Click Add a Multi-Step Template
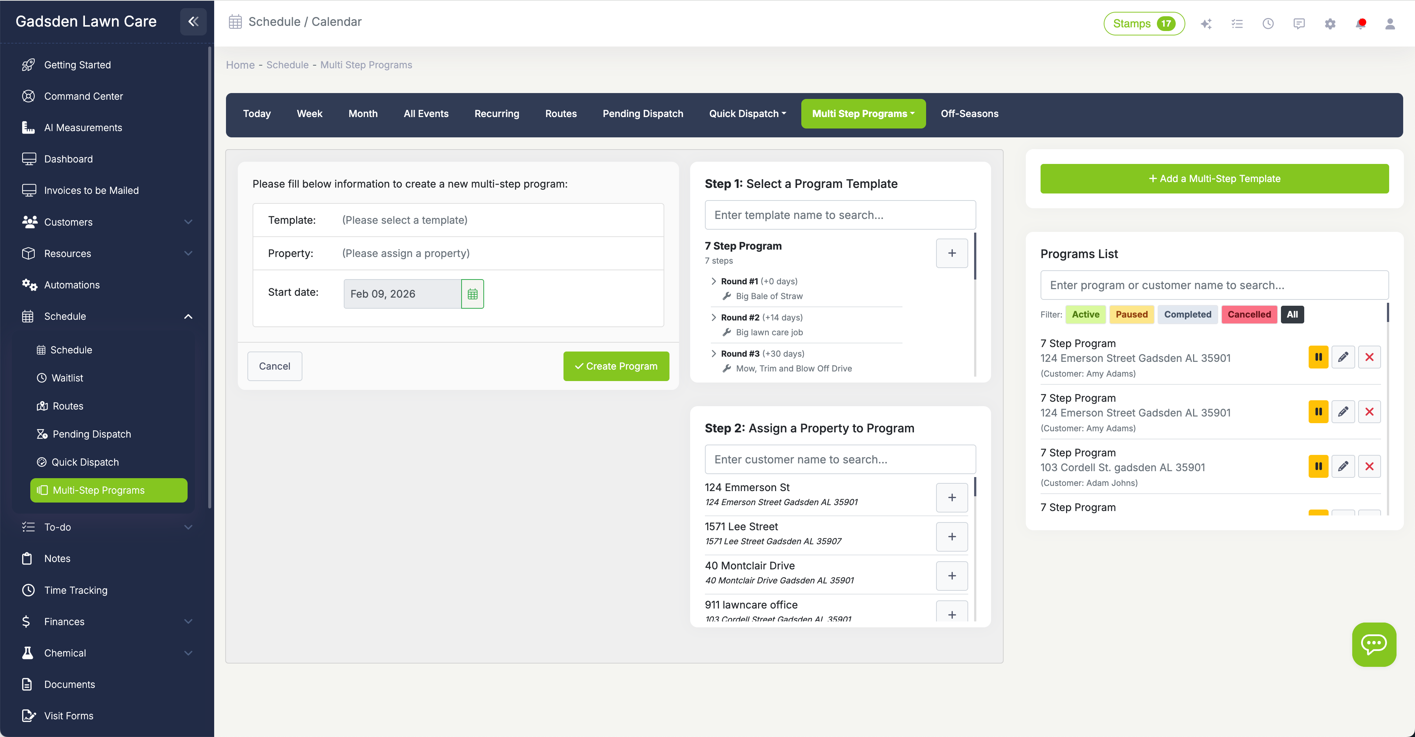The height and width of the screenshot is (737, 1415). click(x=1214, y=178)
